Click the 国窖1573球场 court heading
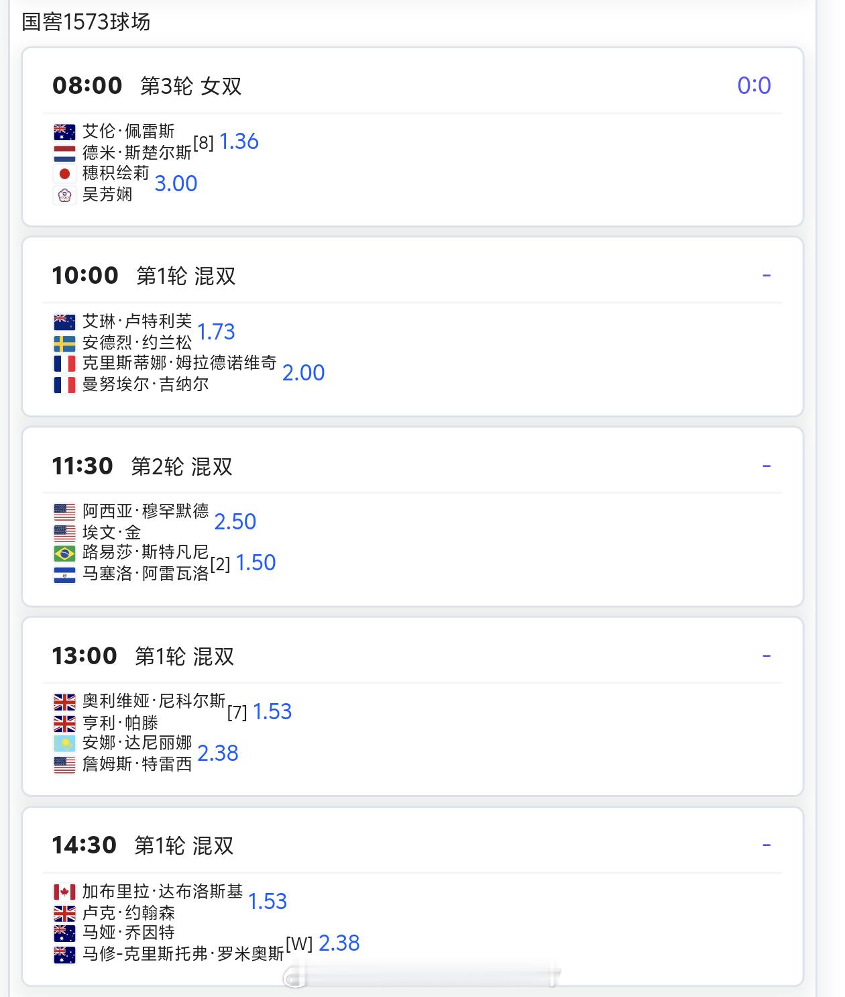 click(x=86, y=22)
